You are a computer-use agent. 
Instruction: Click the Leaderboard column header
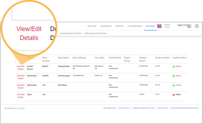click(x=115, y=58)
